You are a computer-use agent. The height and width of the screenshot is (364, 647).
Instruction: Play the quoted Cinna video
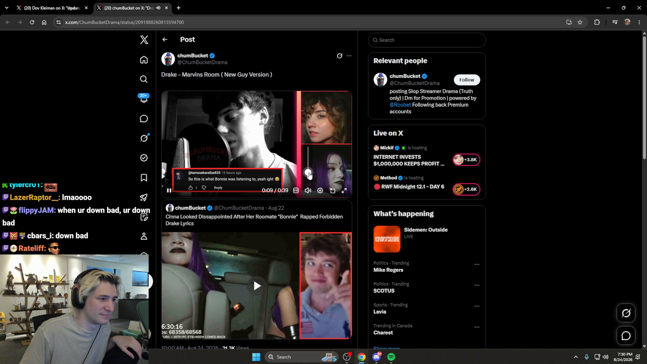click(x=257, y=286)
